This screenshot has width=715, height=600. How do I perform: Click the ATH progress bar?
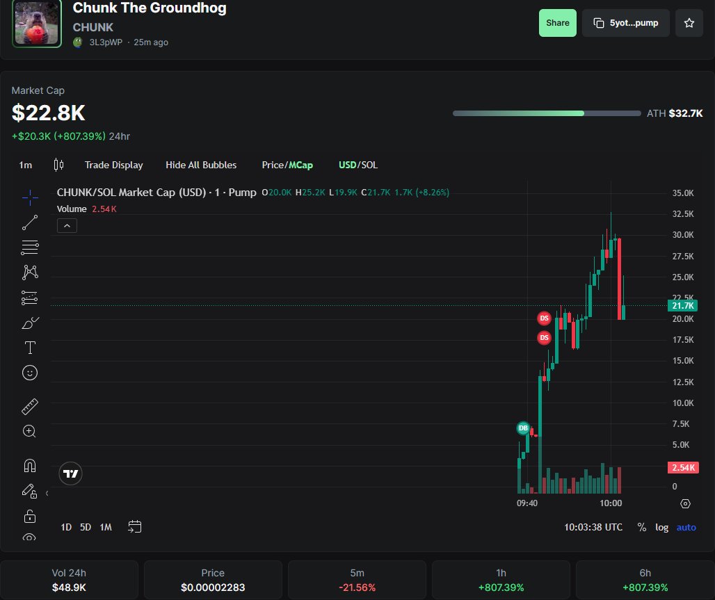point(547,113)
